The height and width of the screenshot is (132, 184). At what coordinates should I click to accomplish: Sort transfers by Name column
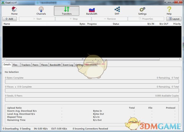click(25, 24)
